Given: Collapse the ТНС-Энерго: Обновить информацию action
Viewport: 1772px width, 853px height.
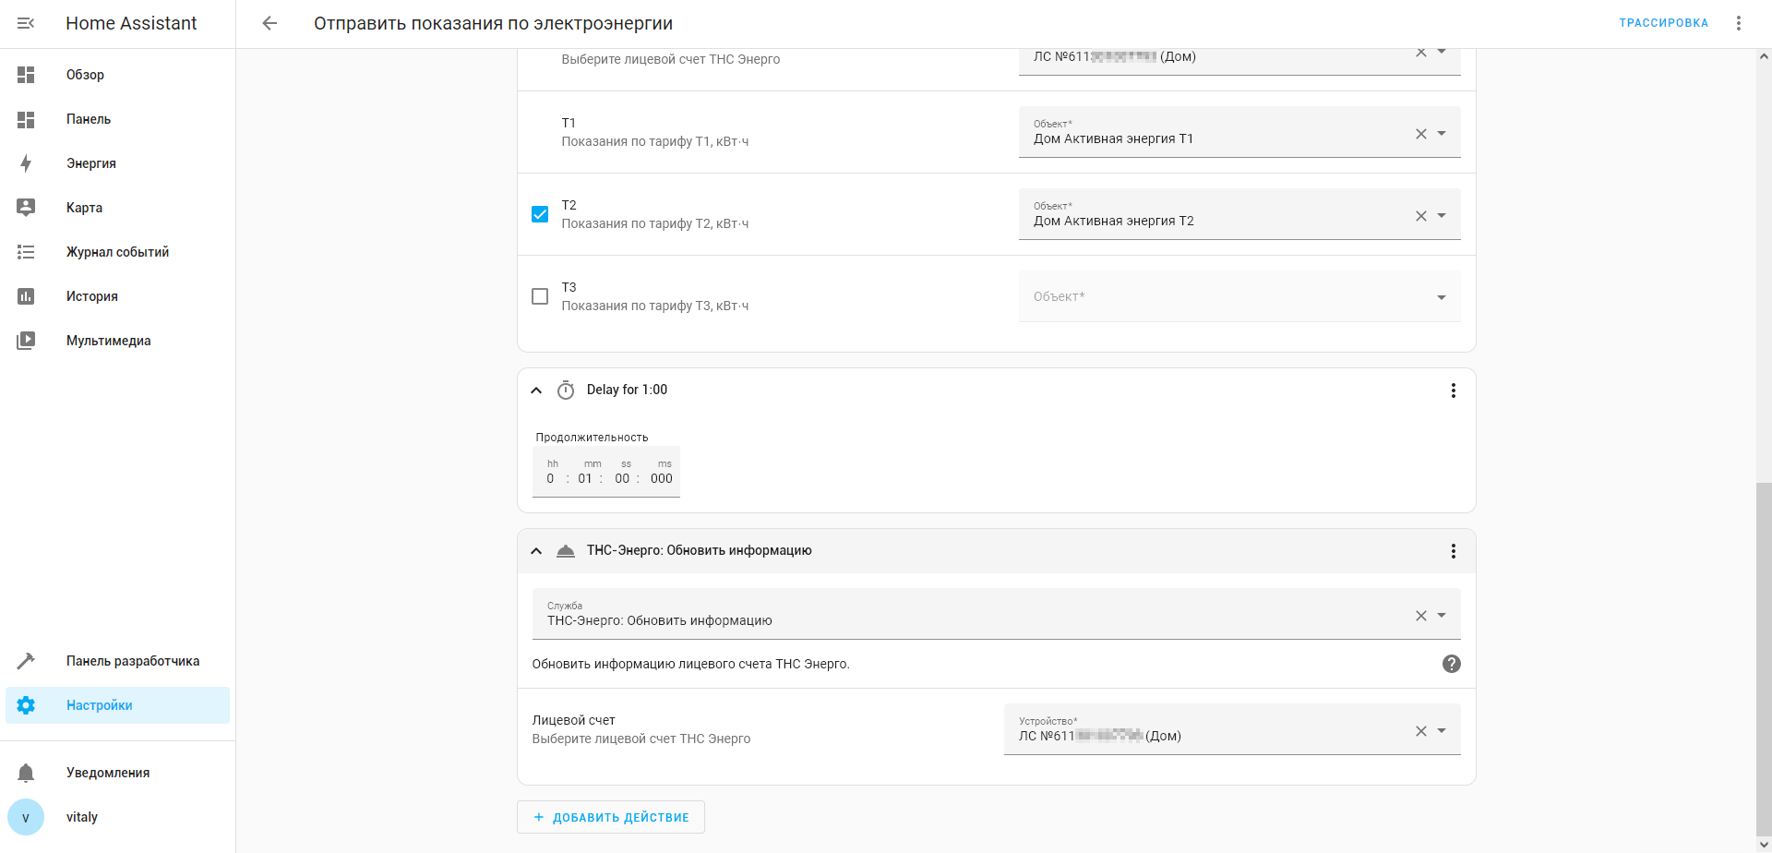Looking at the screenshot, I should (536, 551).
